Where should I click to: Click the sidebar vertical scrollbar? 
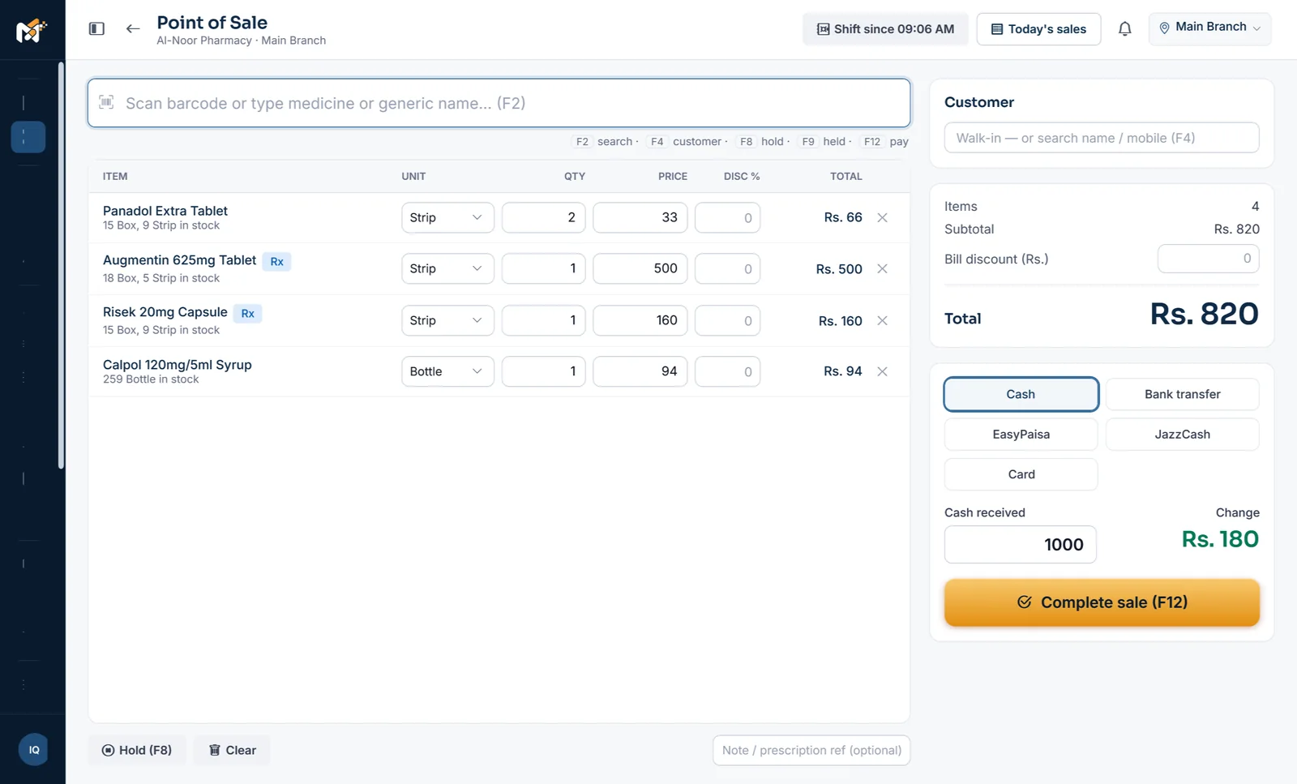pos(61,266)
